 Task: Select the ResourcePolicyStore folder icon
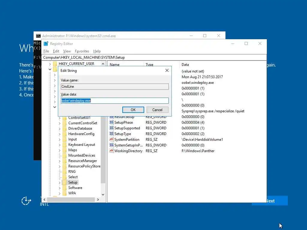click(65, 166)
